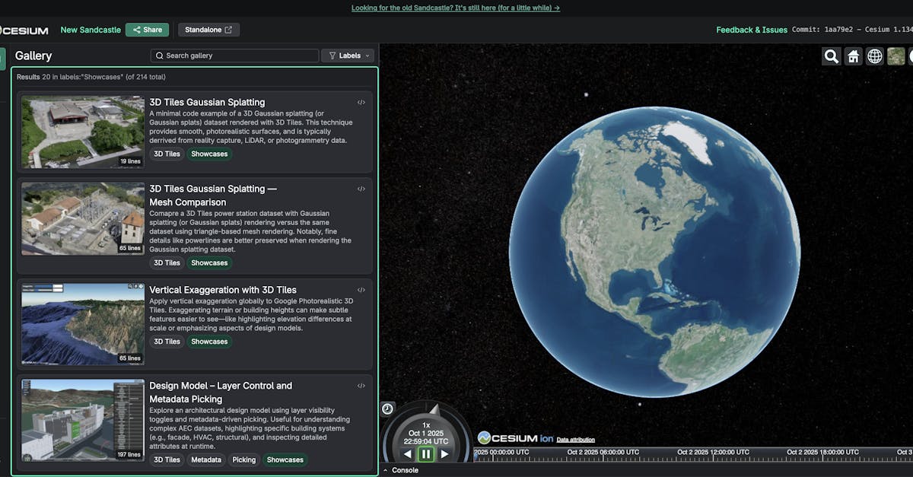Select Showcases tag on Design Model card

[285, 460]
